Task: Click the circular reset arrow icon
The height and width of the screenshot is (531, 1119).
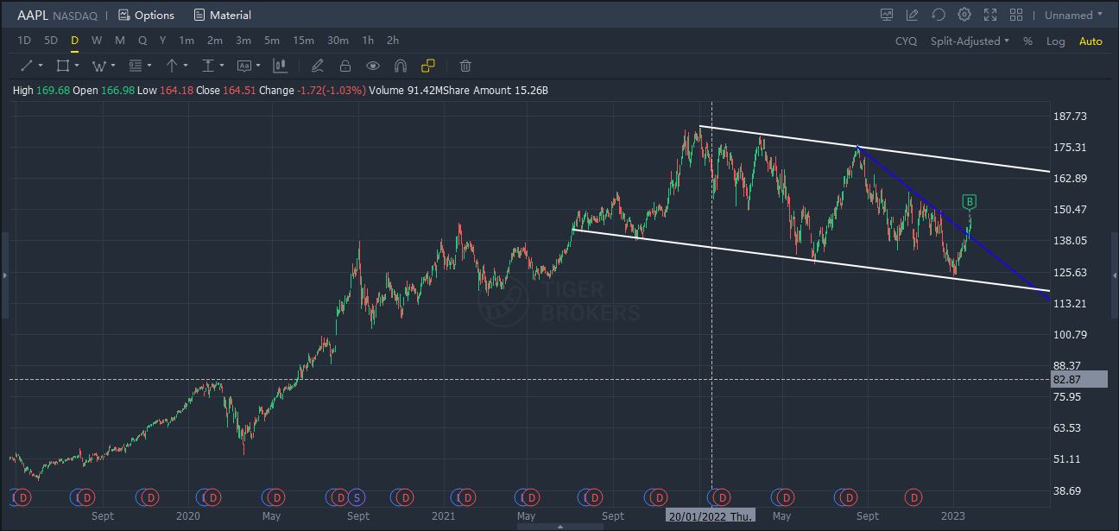Action: 939,15
